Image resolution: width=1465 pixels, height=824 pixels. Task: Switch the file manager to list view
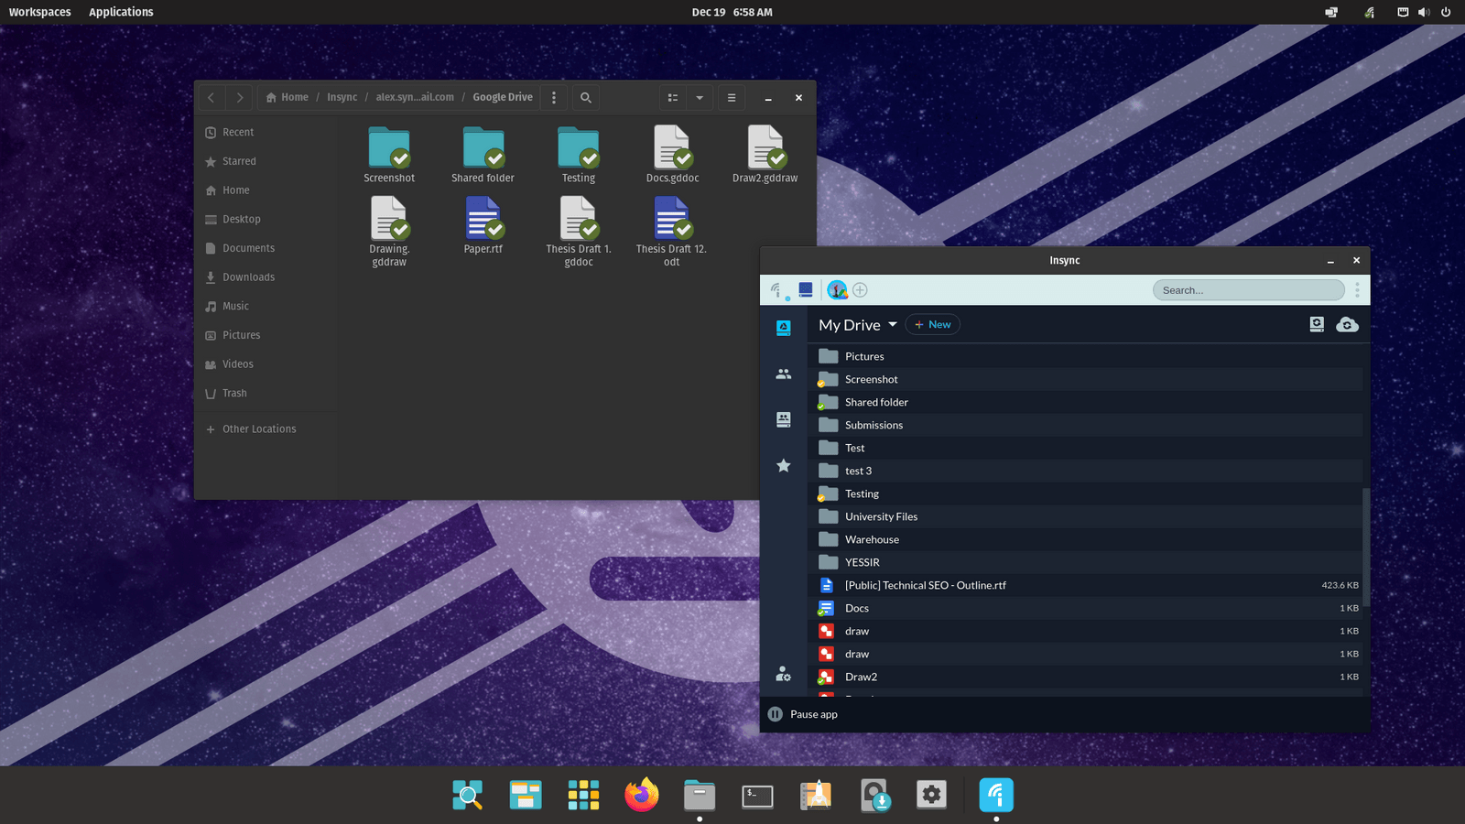673,97
